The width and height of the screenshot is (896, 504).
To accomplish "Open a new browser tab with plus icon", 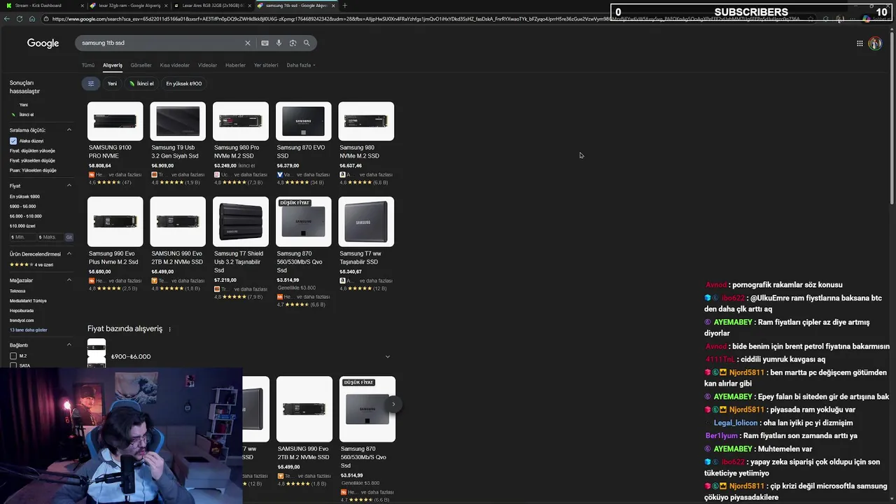I will pyautogui.click(x=344, y=6).
